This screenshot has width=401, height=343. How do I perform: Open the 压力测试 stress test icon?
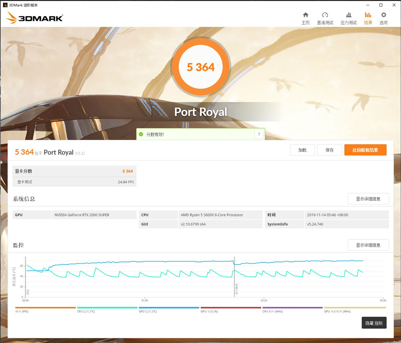(349, 15)
